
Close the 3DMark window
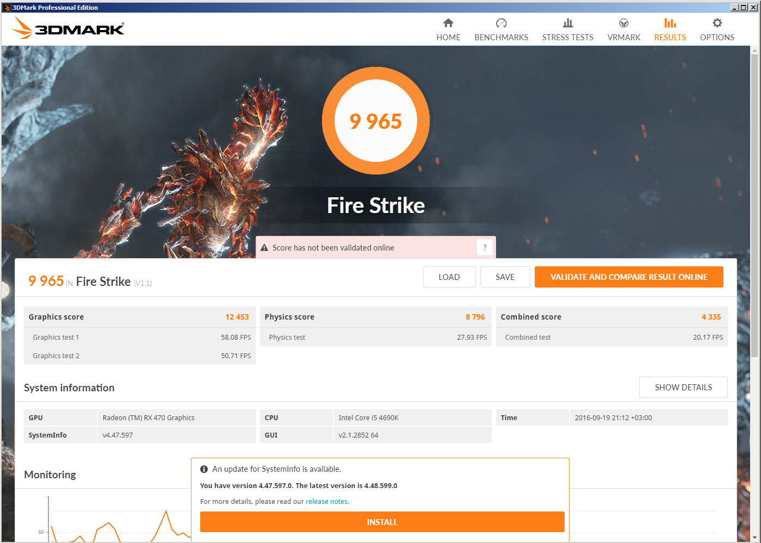[x=753, y=8]
